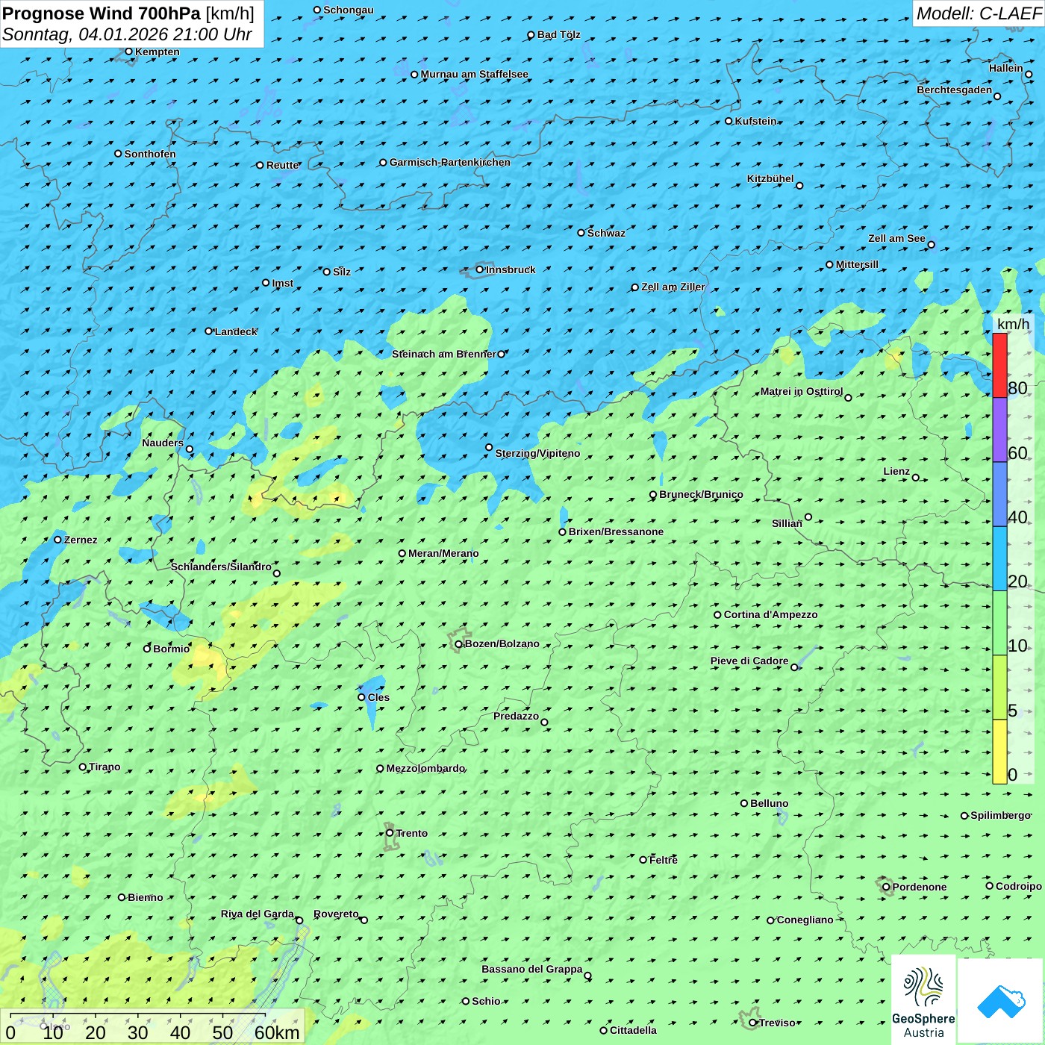Click the Kufstein location dot

tap(729, 121)
